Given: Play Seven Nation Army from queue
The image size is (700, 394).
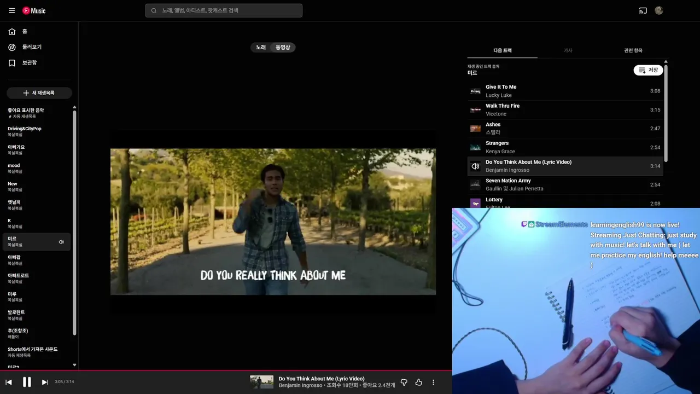Looking at the screenshot, I should point(565,184).
